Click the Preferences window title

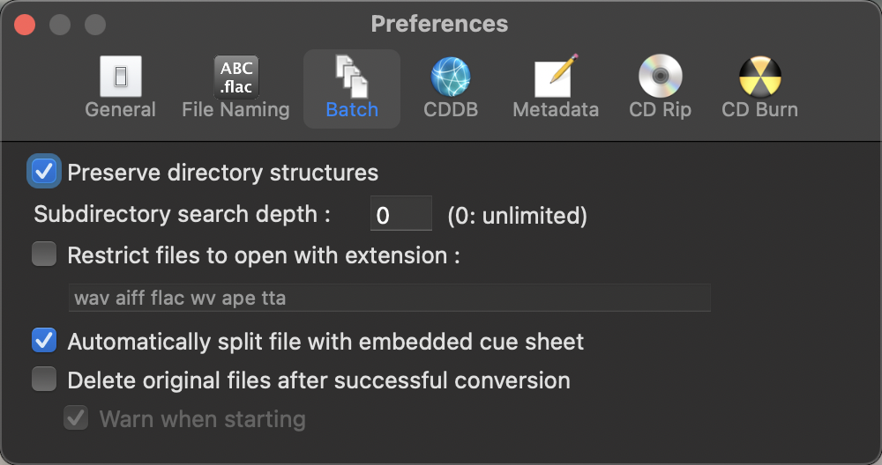click(x=439, y=24)
